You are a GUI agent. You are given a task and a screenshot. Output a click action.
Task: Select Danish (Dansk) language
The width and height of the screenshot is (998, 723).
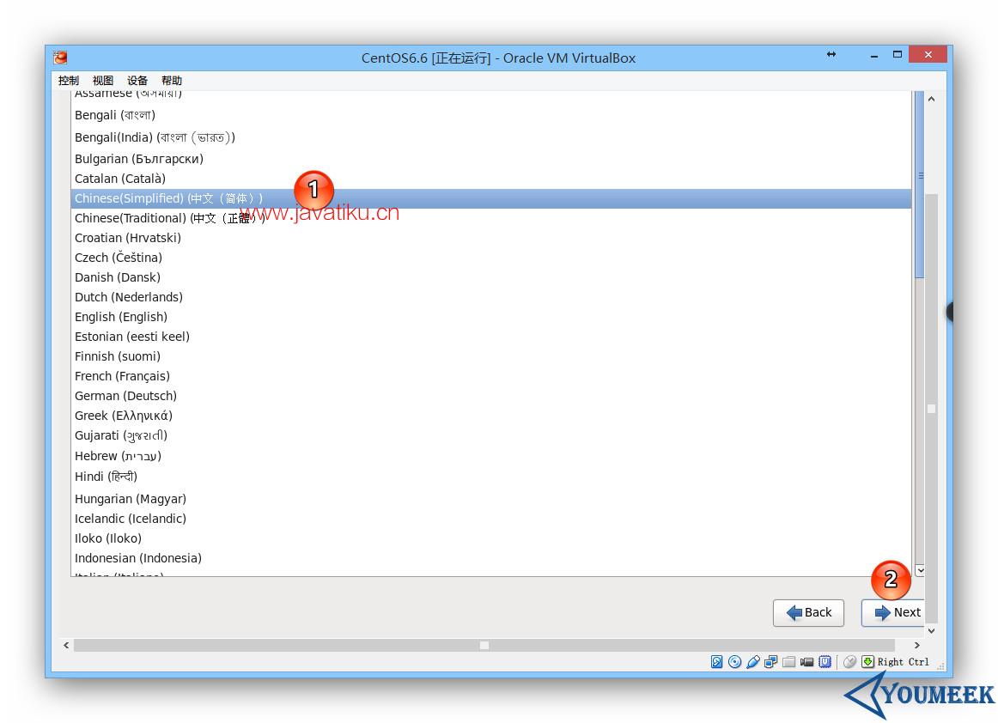click(x=490, y=277)
